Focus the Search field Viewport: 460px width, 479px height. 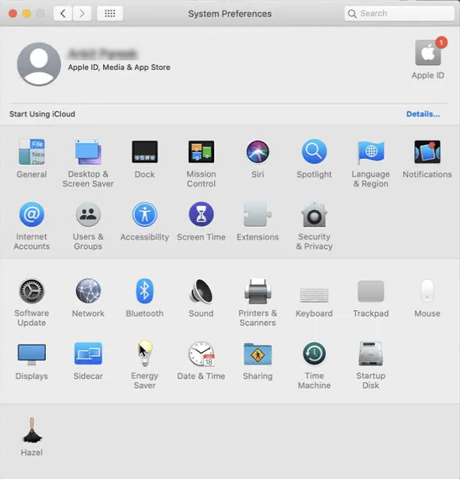pos(400,13)
